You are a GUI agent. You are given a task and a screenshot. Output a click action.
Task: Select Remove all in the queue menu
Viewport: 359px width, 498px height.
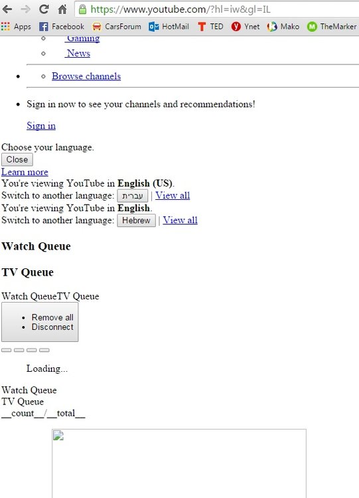coord(52,317)
